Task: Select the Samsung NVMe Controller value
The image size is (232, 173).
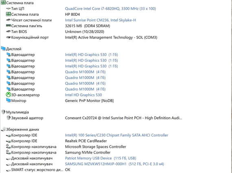Action: [88, 152]
